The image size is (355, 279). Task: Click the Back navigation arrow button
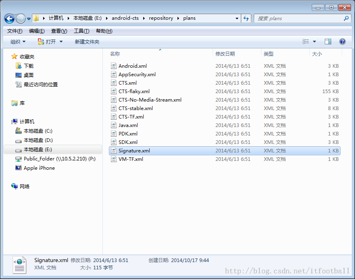coord(10,19)
